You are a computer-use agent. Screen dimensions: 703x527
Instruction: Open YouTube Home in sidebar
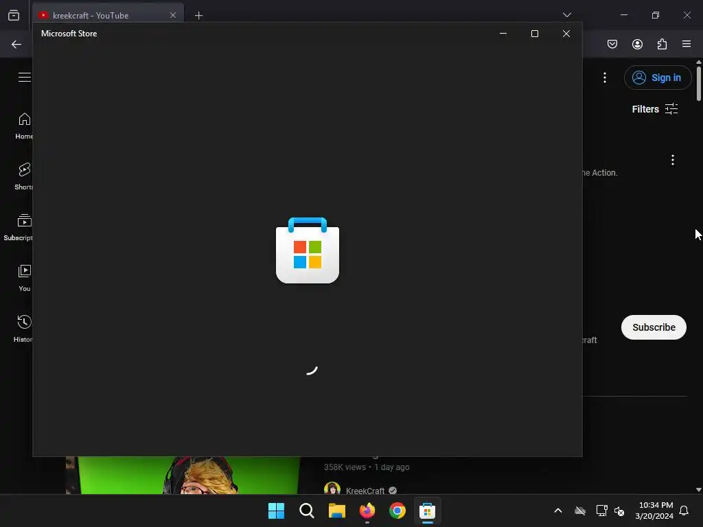[x=24, y=126]
